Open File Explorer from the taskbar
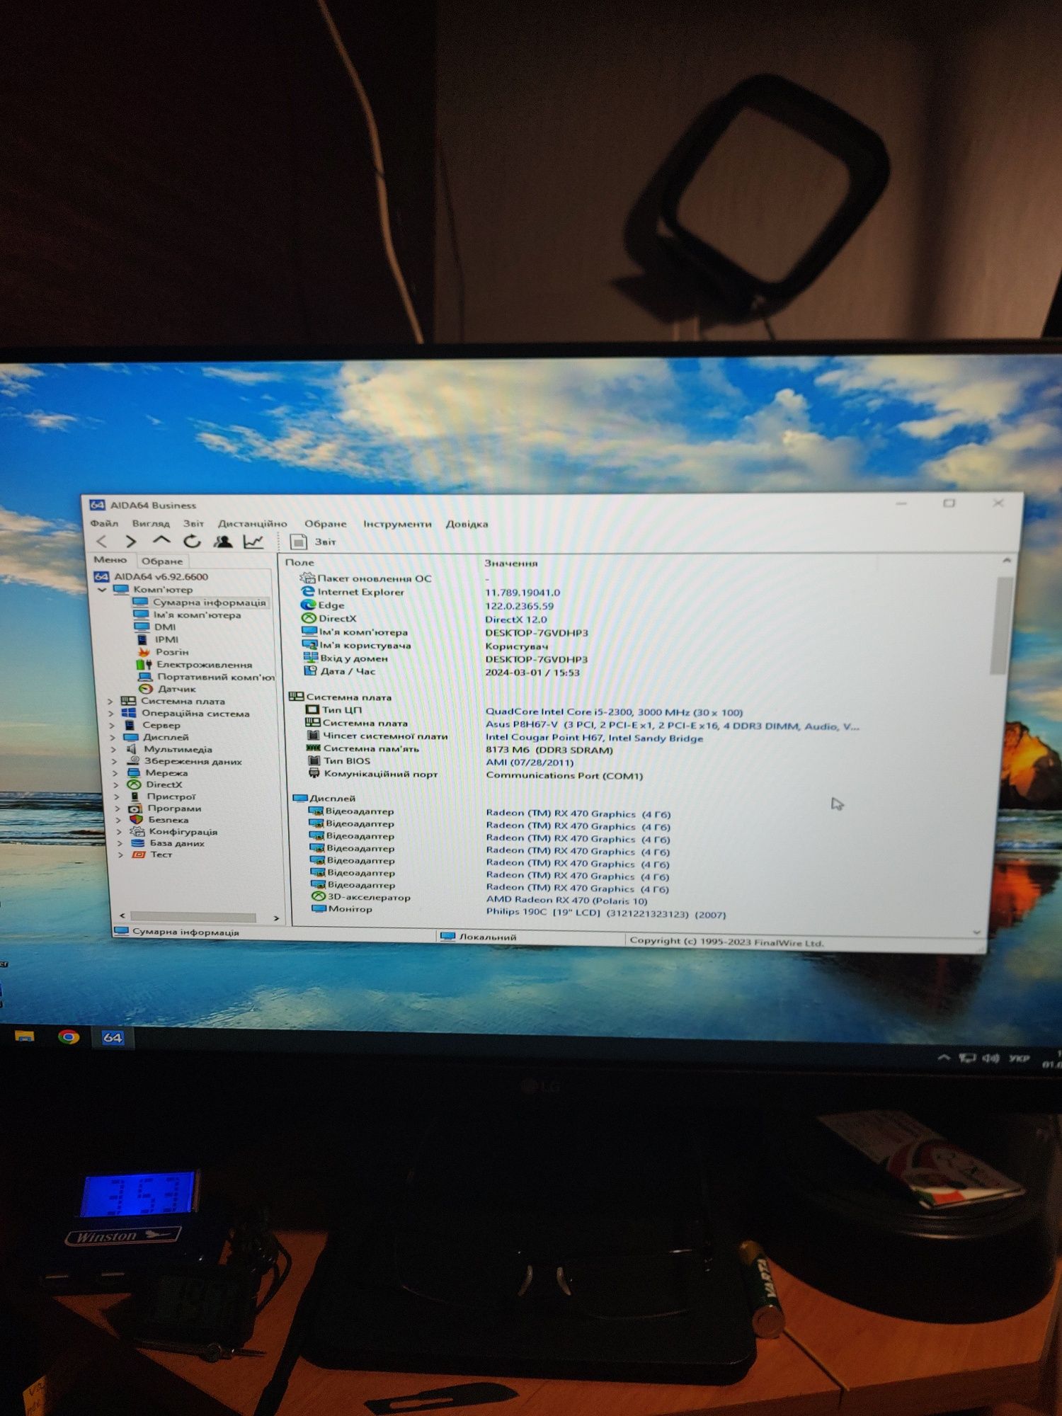This screenshot has width=1062, height=1416. pos(25,1037)
